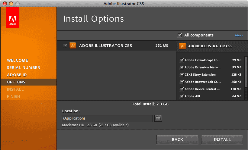Click the INSTALL button

(x=222, y=139)
